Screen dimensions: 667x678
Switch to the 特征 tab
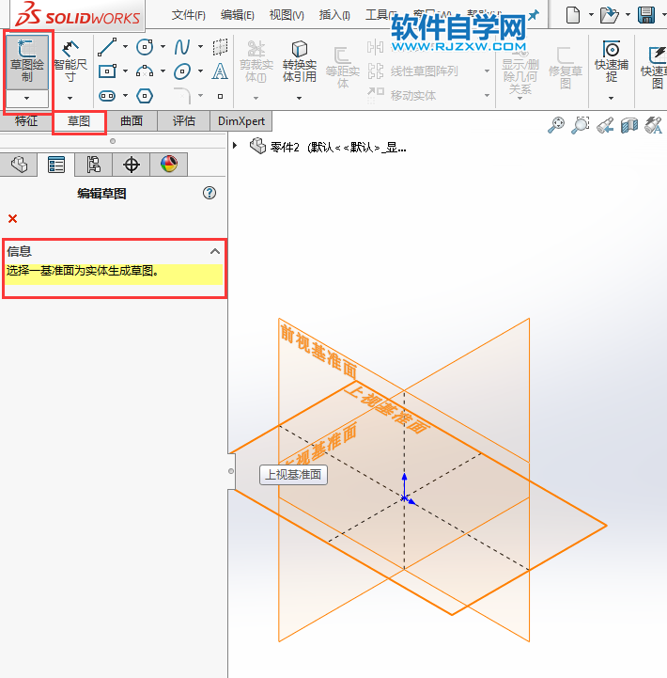(x=26, y=120)
